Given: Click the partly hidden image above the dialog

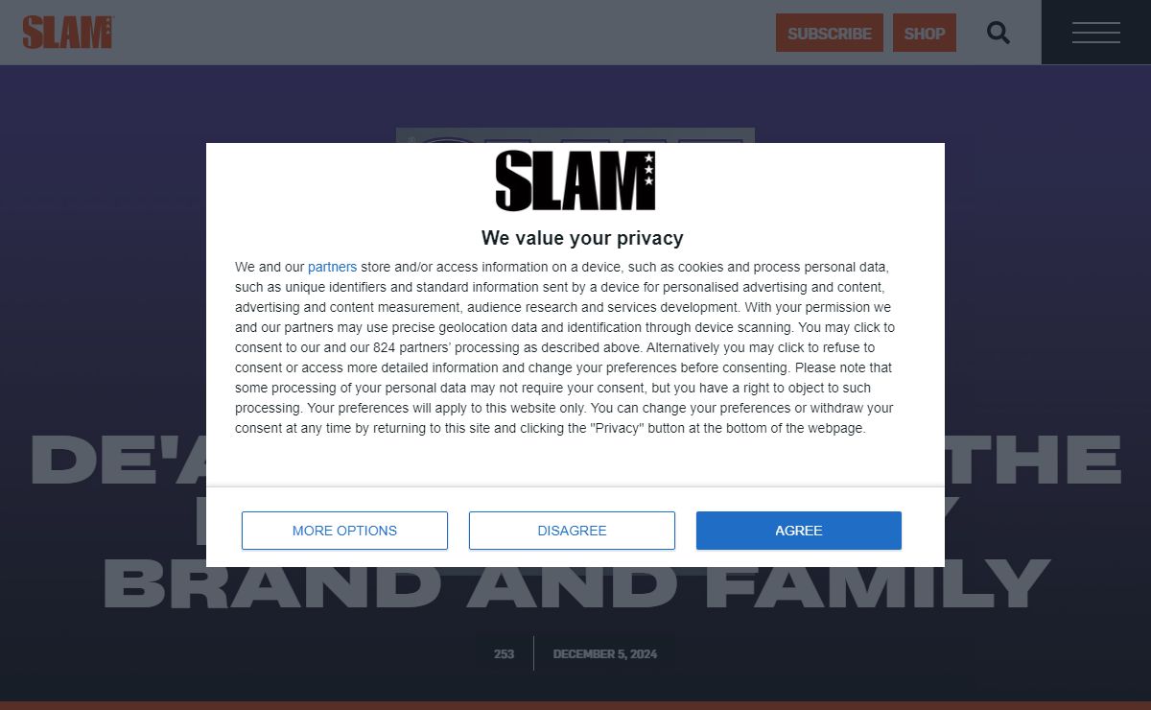Looking at the screenshot, I should tap(575, 135).
